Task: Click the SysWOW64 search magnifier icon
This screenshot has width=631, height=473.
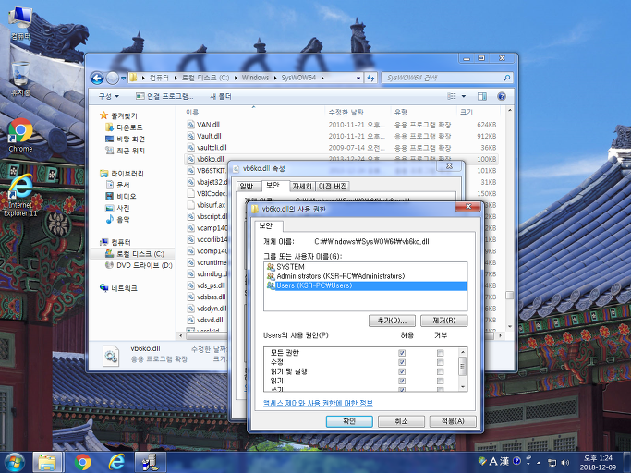Action: [506, 78]
